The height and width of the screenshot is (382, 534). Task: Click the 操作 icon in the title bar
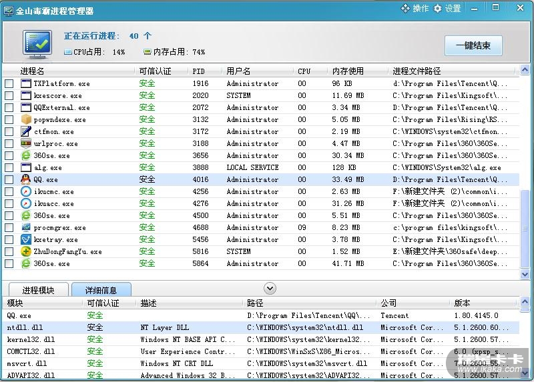[405, 9]
